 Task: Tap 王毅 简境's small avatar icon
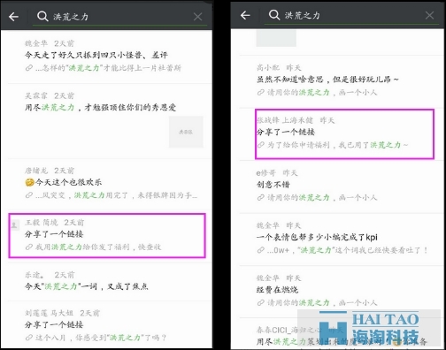click(14, 225)
